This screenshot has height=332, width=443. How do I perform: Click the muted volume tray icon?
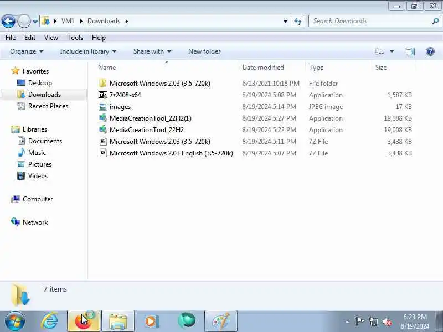coord(387,321)
